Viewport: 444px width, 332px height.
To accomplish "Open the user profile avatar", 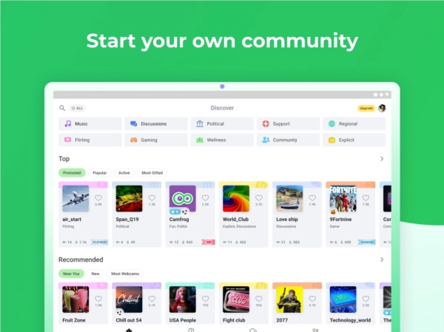I will [x=382, y=108].
